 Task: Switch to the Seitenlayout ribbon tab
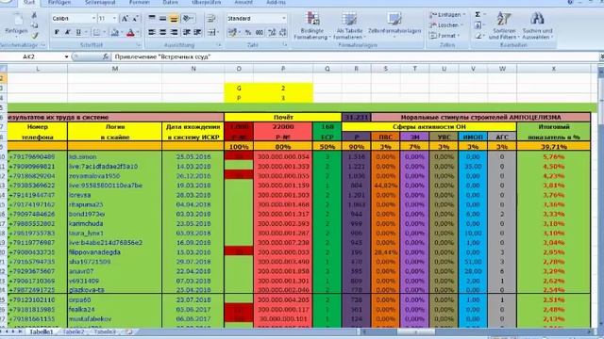point(100,2)
